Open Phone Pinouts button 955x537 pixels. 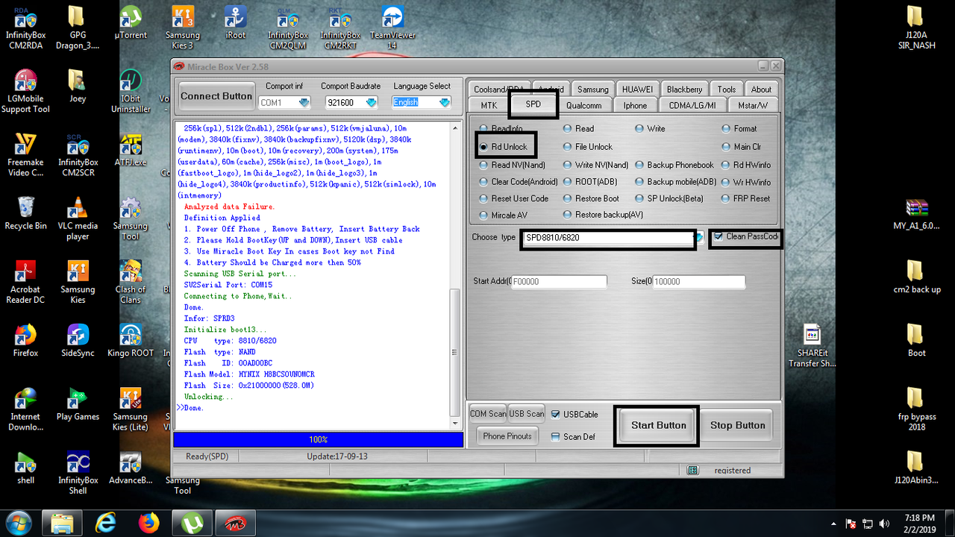coord(507,436)
